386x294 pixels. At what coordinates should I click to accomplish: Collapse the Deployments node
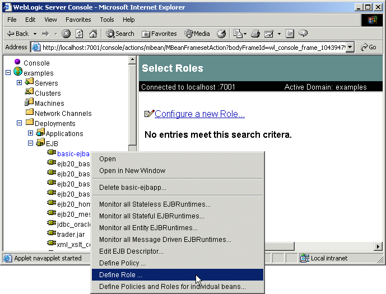pyautogui.click(x=19, y=123)
